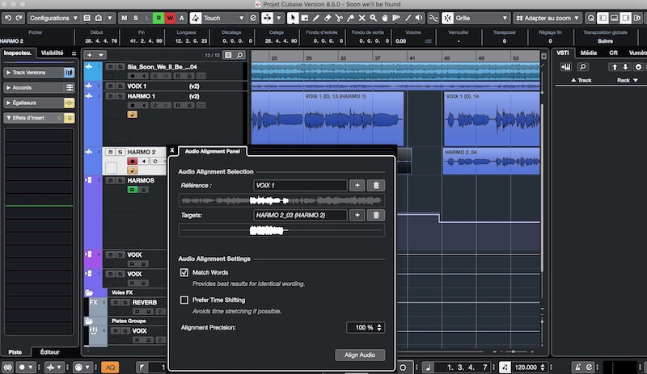Open Find Tracks magnifier in track list header
647x374 pixels.
coord(239,55)
